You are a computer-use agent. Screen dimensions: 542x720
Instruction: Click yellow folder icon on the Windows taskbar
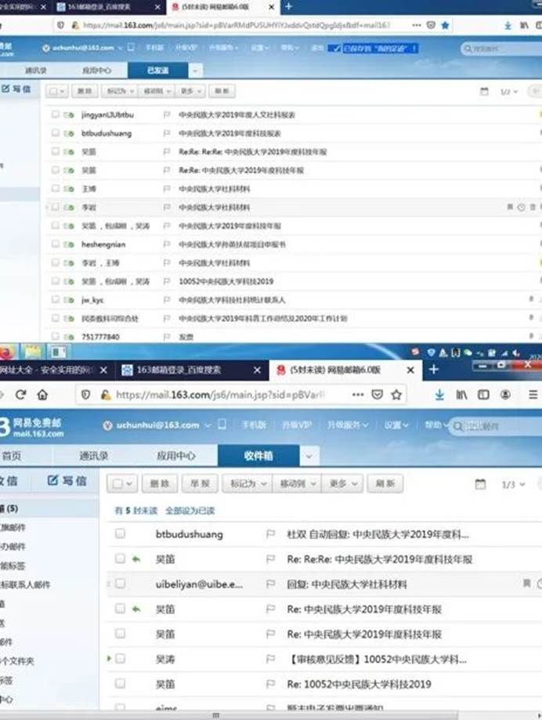coord(33,353)
